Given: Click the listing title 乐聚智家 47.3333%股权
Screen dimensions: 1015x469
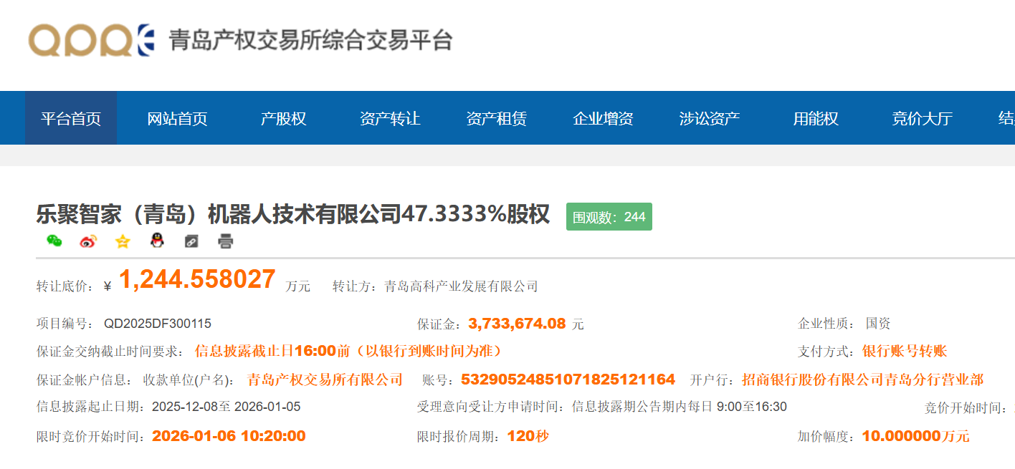Looking at the screenshot, I should [x=292, y=215].
